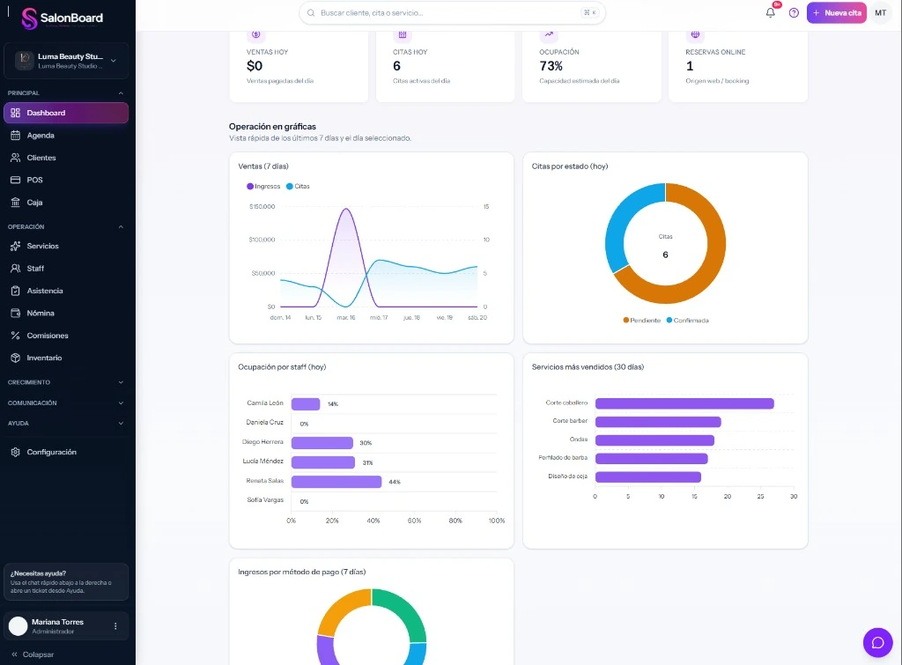
Task: Open the Comisiones menu link
Action: pyautogui.click(x=66, y=336)
